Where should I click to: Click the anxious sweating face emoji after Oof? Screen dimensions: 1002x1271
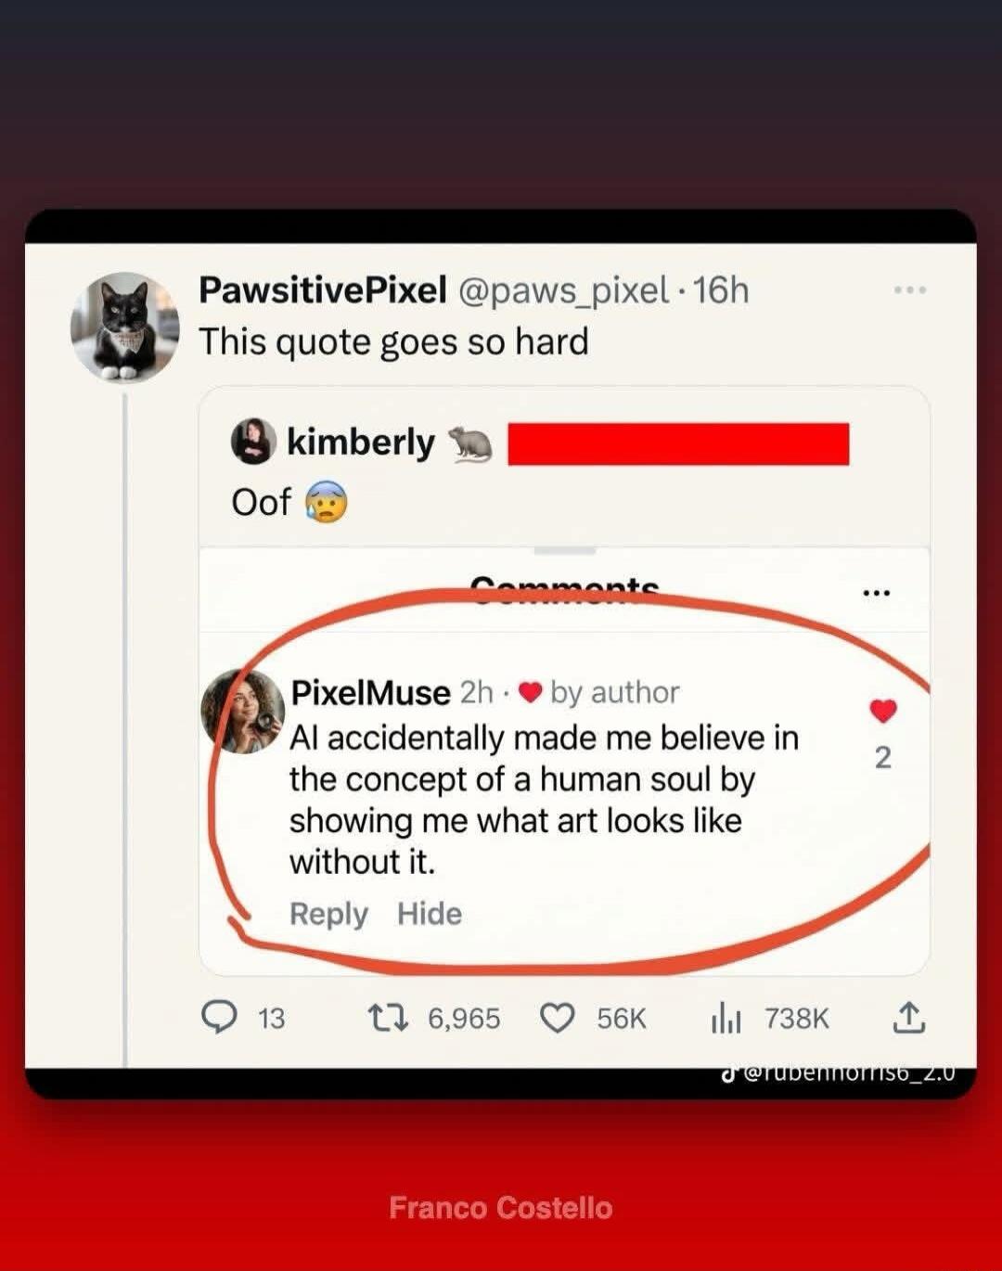326,502
